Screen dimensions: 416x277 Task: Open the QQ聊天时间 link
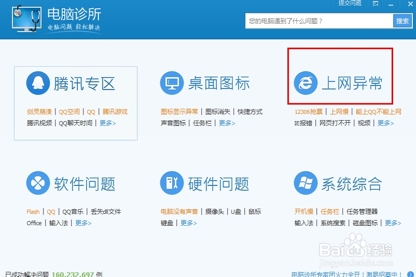pyautogui.click(x=76, y=123)
